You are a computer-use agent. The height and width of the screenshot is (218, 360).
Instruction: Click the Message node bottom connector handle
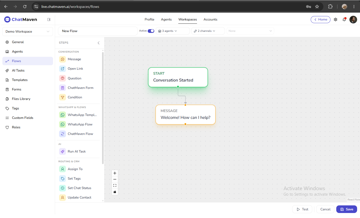pyautogui.click(x=185, y=124)
